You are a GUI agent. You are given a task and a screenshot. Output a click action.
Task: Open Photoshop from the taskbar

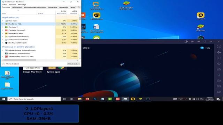tap(95, 99)
